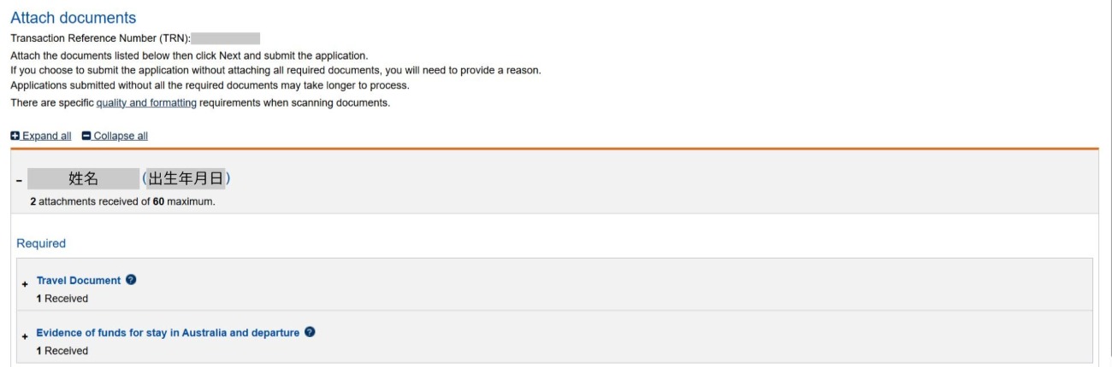Click the redacted Transaction Reference Number value
The image size is (1112, 367).
point(225,38)
